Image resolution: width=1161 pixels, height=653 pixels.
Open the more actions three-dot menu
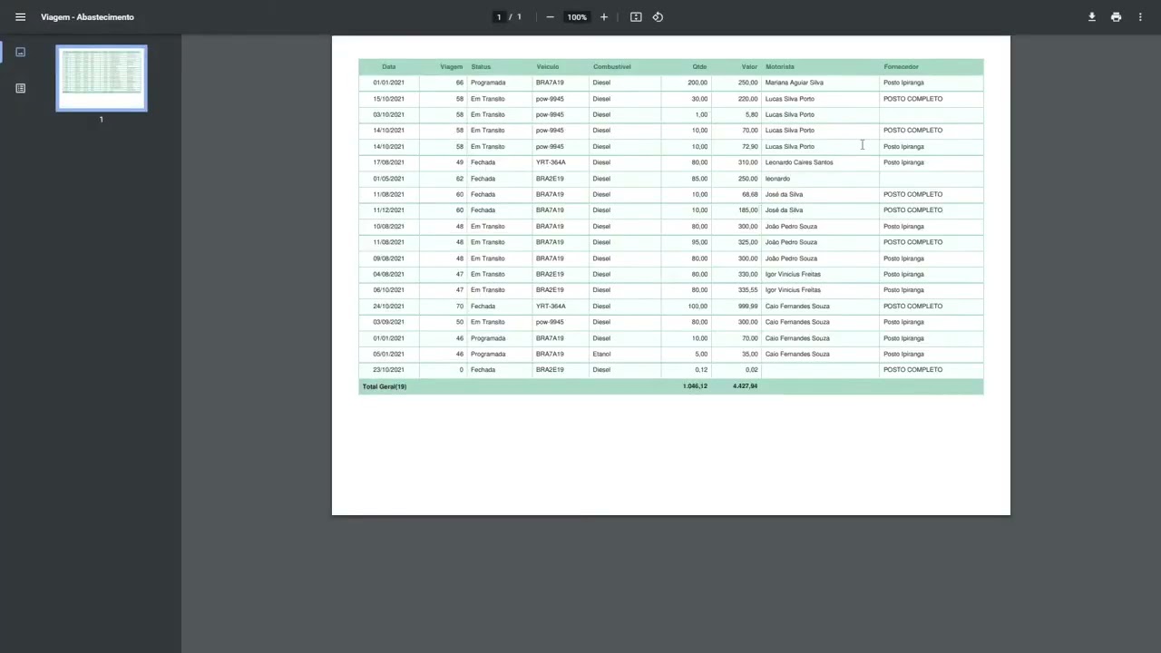click(1140, 17)
